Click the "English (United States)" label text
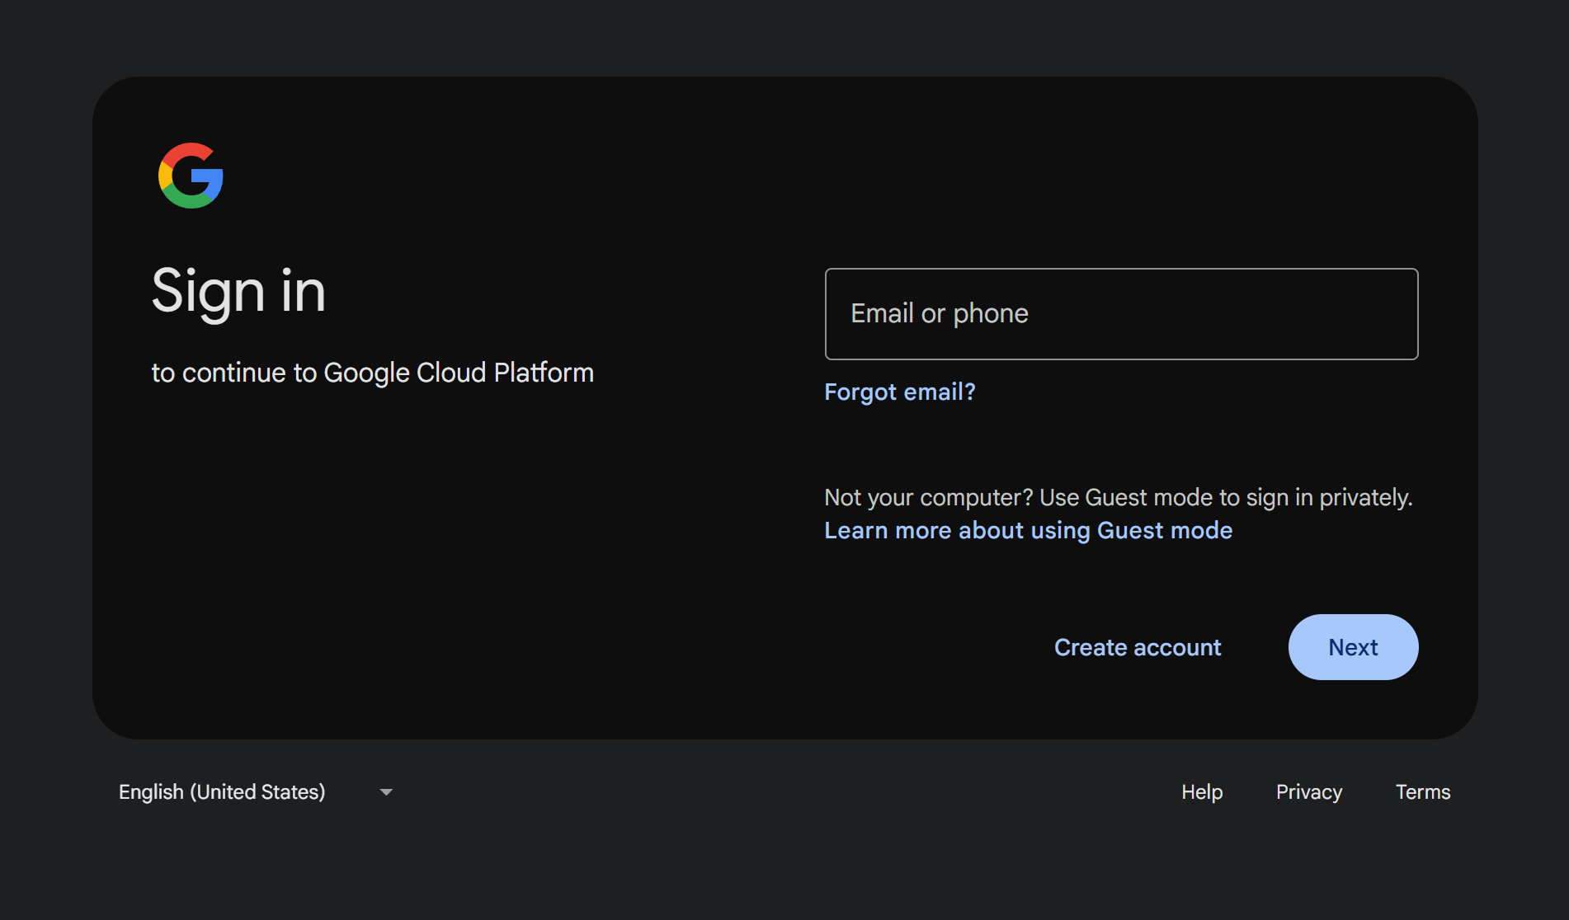 click(x=222, y=792)
